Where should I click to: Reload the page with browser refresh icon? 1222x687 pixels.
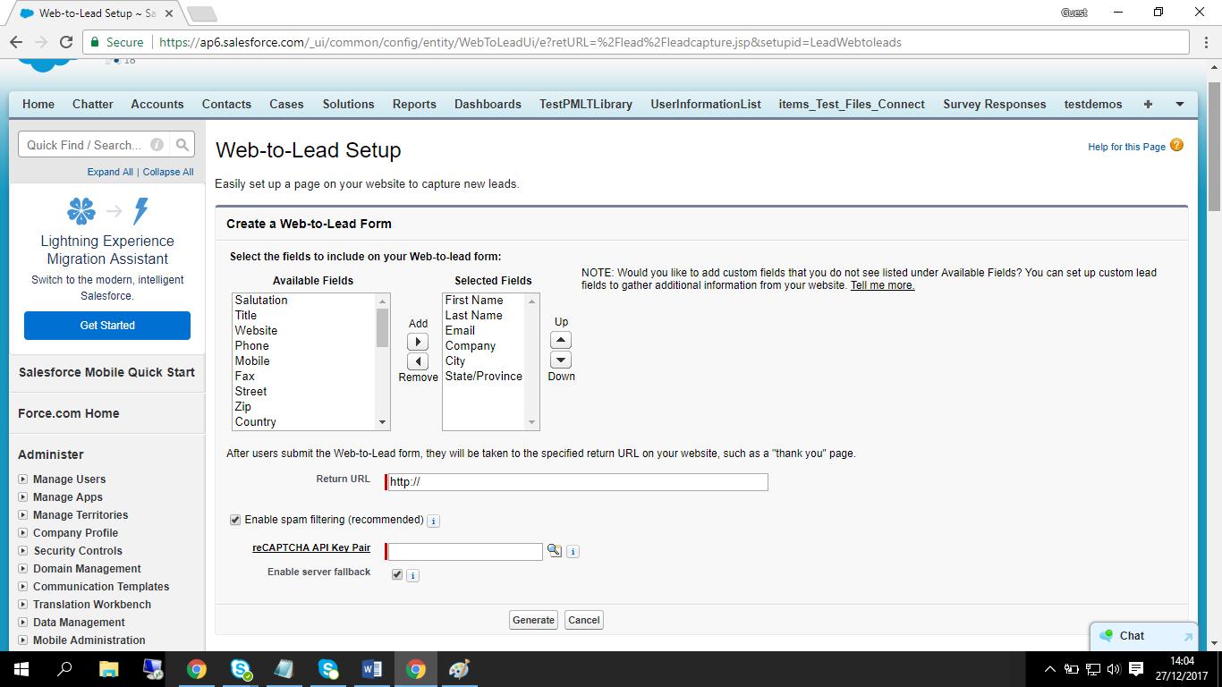tap(65, 42)
